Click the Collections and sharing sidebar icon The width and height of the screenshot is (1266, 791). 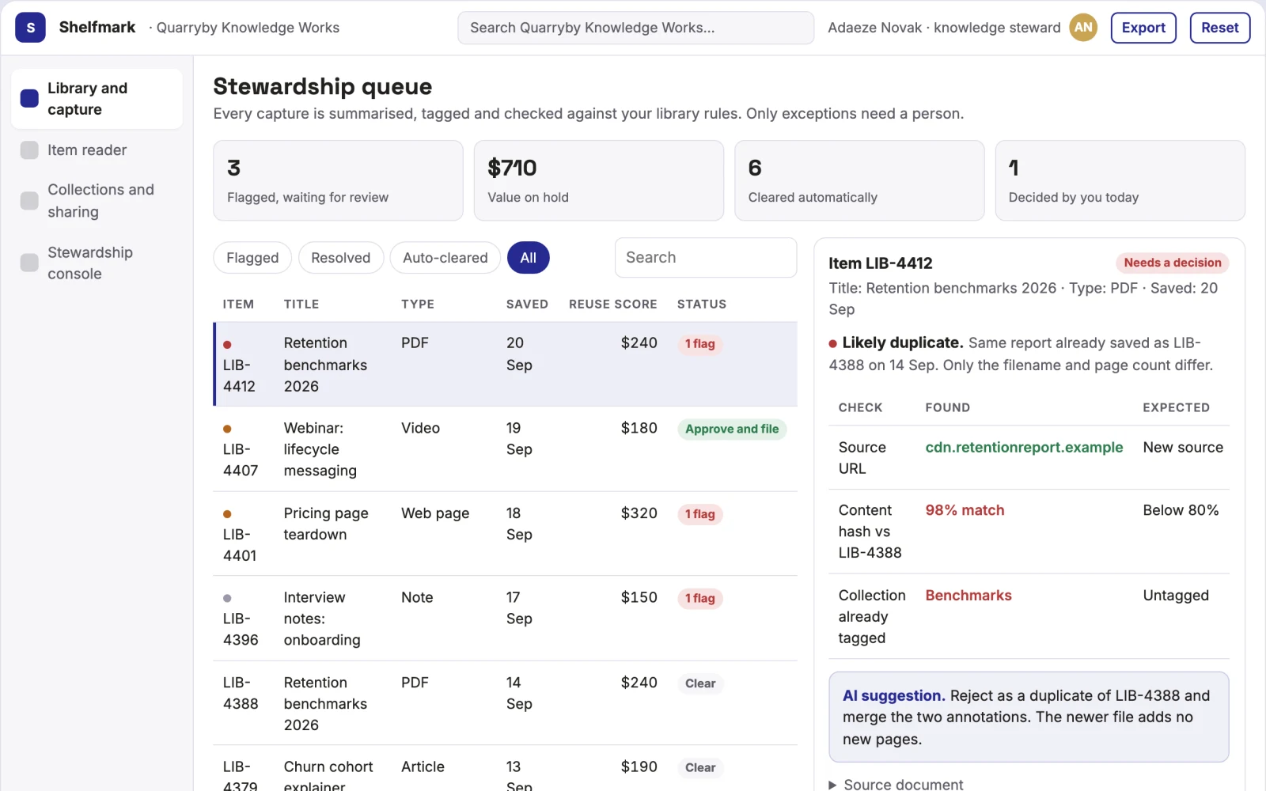click(29, 201)
